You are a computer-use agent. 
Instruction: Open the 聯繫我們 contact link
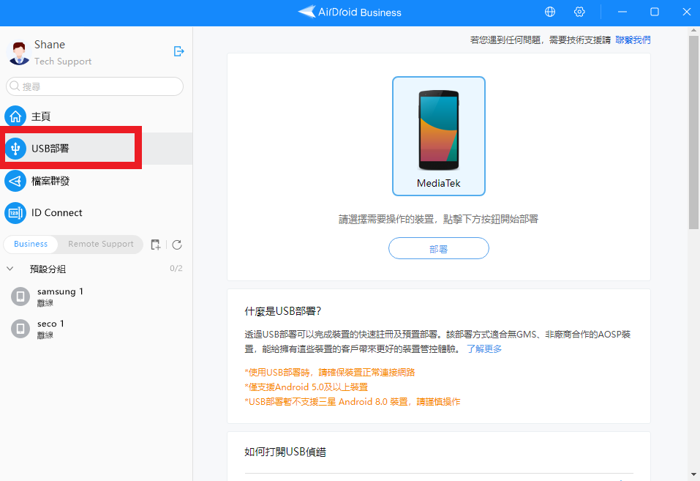tap(633, 40)
